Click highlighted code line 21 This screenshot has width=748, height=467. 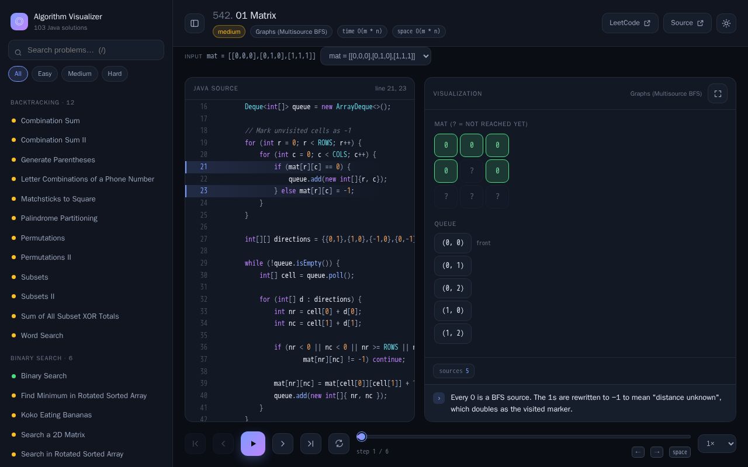click(x=300, y=167)
